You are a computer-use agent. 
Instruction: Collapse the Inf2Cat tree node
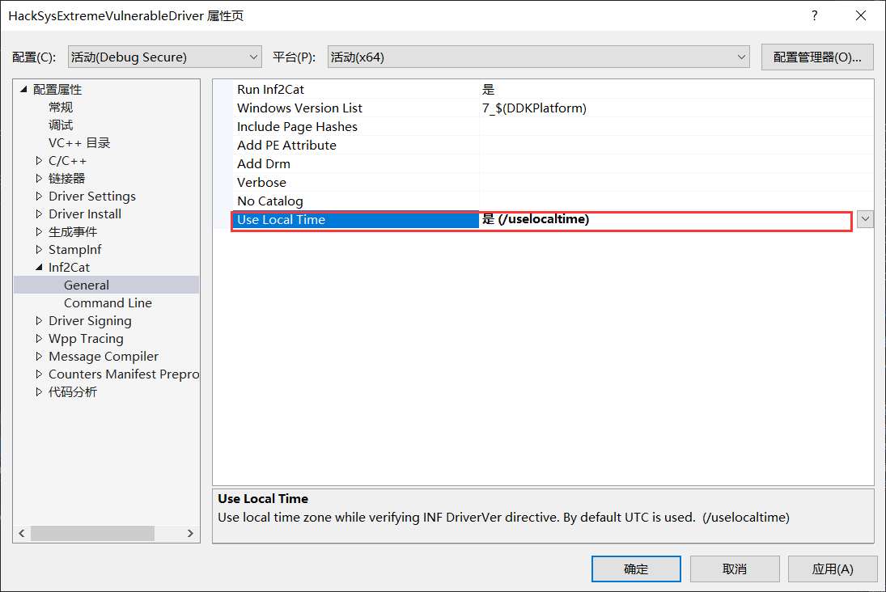39,268
